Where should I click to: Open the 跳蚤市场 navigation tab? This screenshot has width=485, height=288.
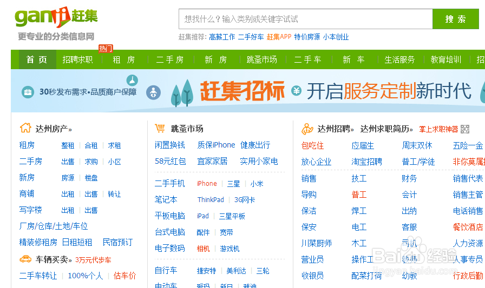point(261,59)
